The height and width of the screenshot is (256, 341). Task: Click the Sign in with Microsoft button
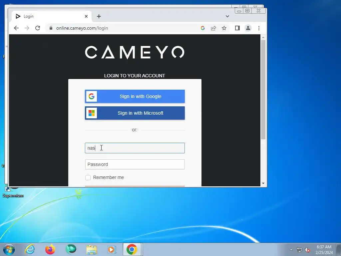(135, 113)
